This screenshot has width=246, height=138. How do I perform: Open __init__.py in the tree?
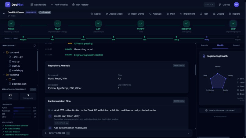click(x=17, y=57)
